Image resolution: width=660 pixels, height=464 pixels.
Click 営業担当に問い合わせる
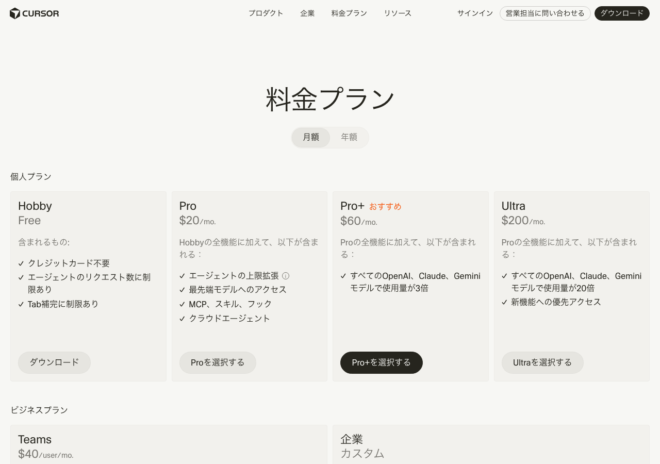(x=545, y=13)
